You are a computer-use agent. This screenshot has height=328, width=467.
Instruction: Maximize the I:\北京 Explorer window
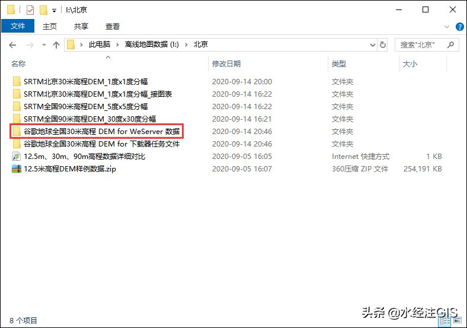pos(426,10)
